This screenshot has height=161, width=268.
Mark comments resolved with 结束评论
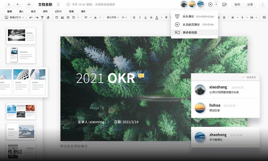tap(248, 77)
